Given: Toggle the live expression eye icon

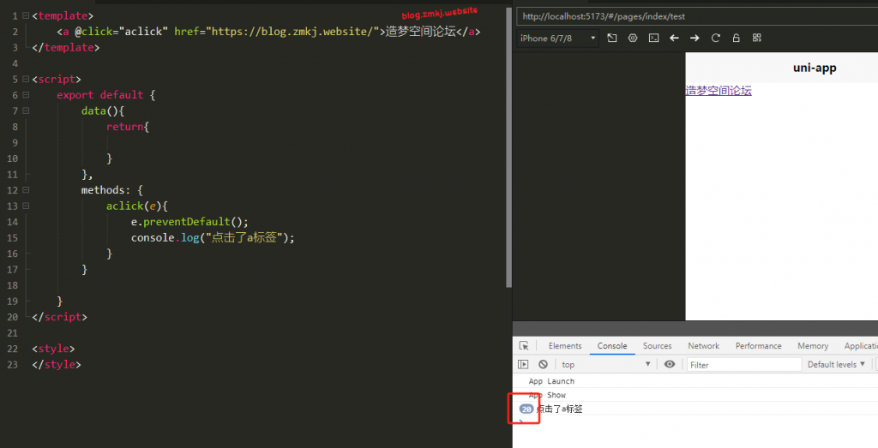Looking at the screenshot, I should pyautogui.click(x=670, y=365).
